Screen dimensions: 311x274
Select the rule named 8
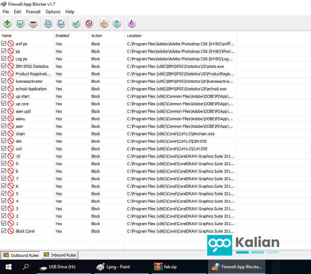119,171
